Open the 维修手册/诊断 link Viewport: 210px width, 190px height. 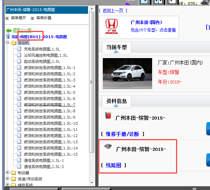pos(122,134)
